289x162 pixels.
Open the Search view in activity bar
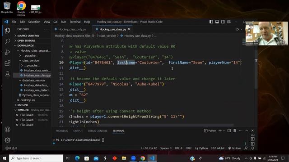click(x=7, y=41)
